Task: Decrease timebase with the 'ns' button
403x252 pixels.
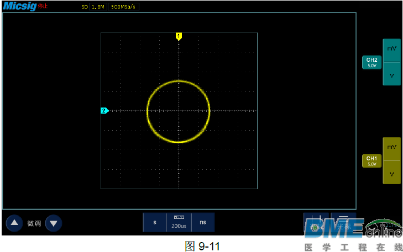Action: point(203,222)
